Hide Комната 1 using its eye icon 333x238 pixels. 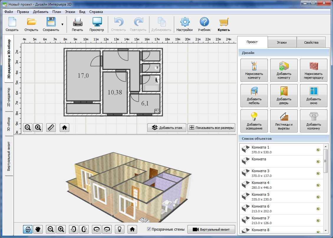[318, 150]
